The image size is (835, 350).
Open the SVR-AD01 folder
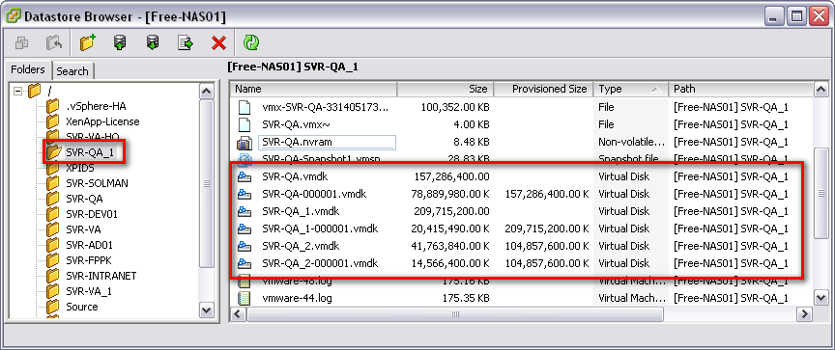click(90, 245)
